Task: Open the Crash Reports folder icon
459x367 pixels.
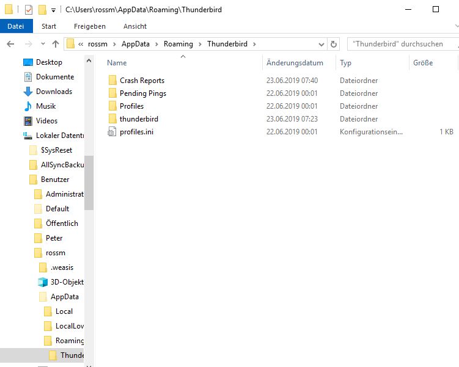Action: 112,81
